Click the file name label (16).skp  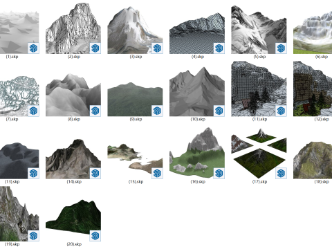[198, 182]
